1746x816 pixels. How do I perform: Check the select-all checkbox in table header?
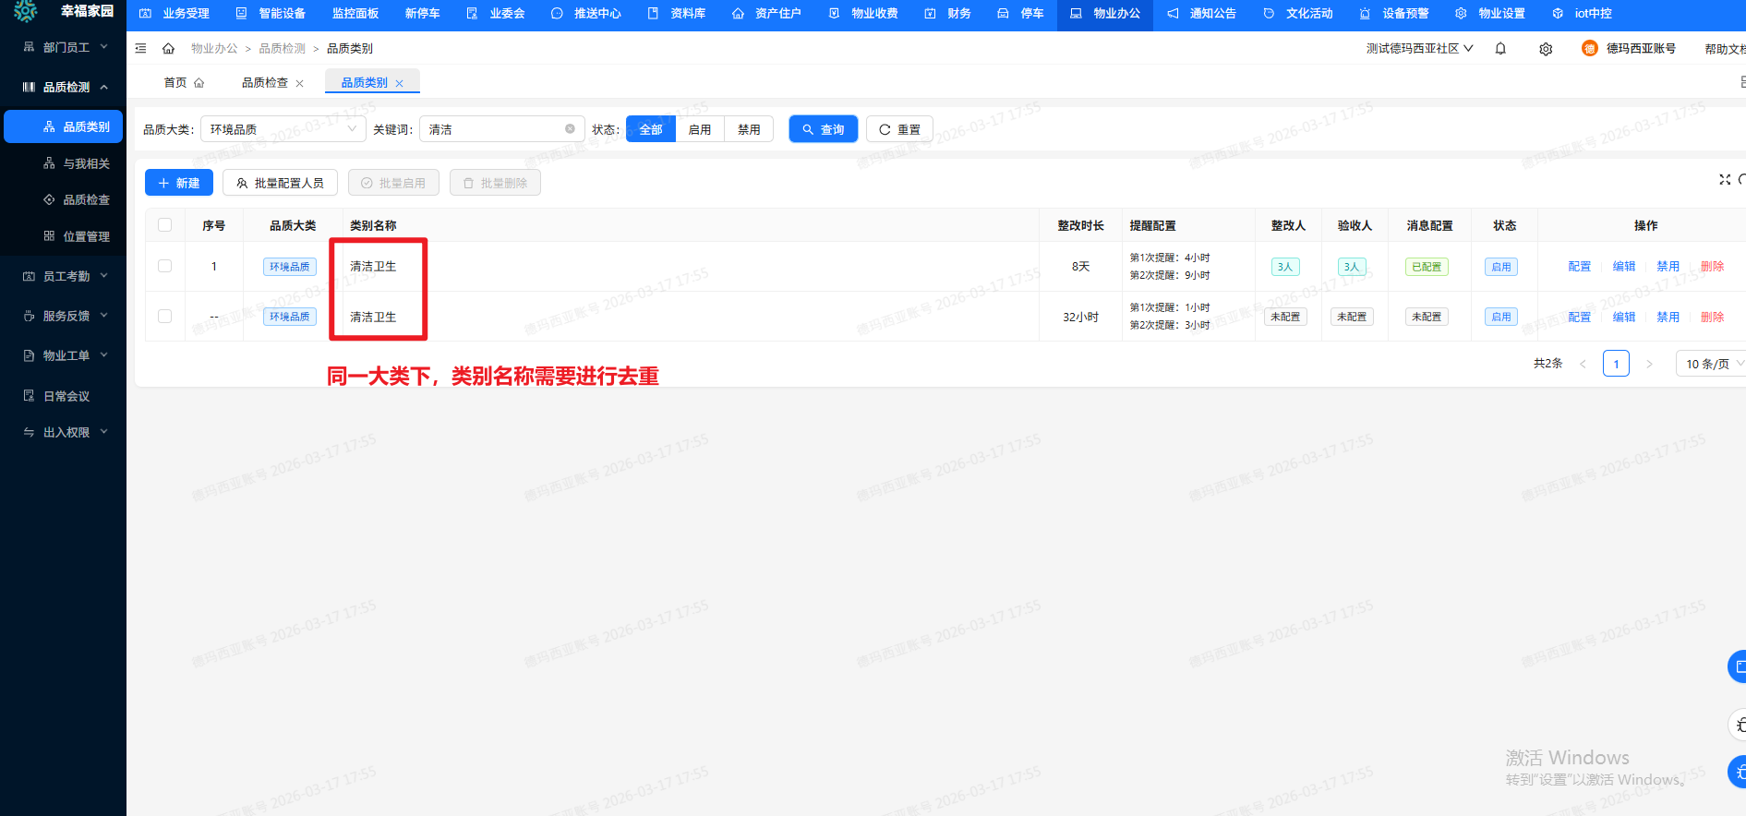(x=165, y=225)
